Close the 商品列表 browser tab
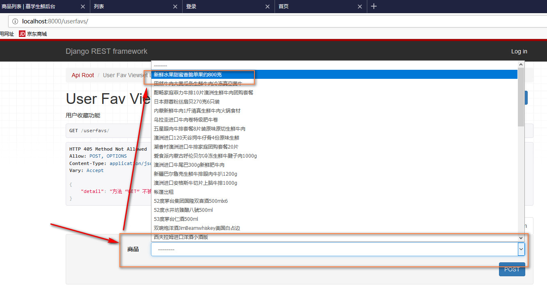The height and width of the screenshot is (305, 547). (x=83, y=7)
